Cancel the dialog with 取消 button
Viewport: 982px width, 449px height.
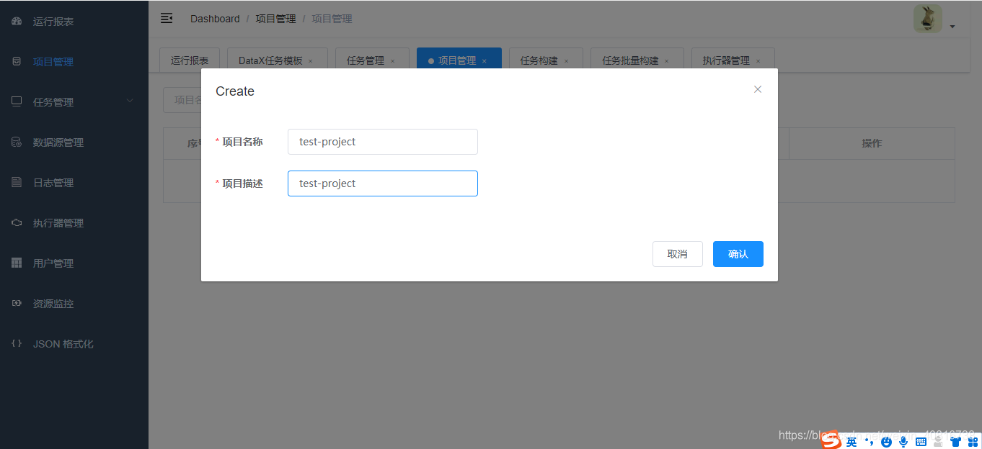tap(677, 253)
